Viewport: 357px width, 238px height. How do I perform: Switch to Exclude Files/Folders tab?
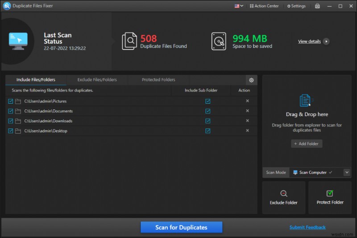pyautogui.click(x=97, y=80)
